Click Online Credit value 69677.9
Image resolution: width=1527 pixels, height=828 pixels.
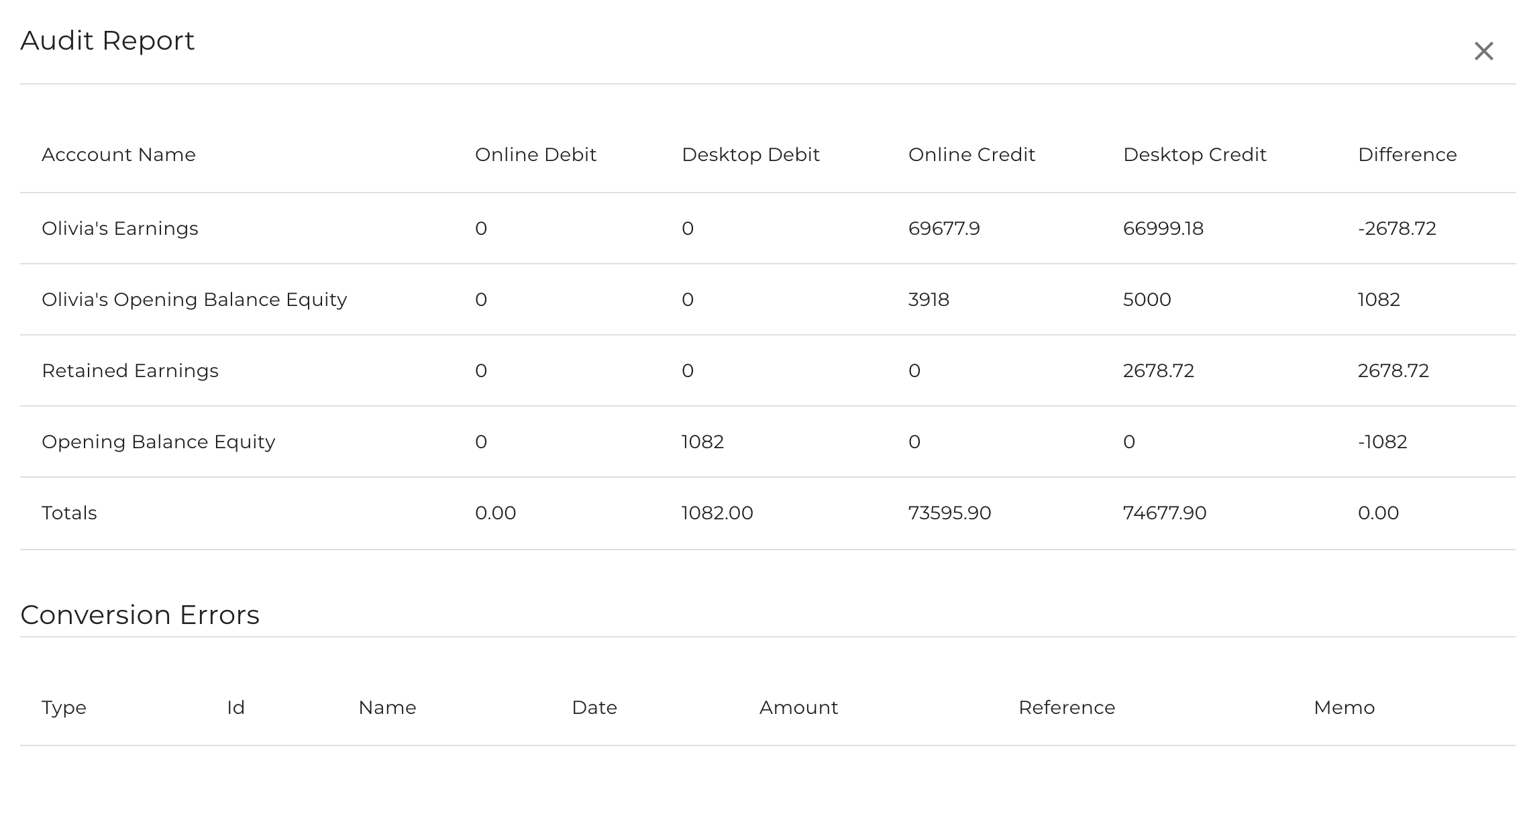tap(944, 229)
